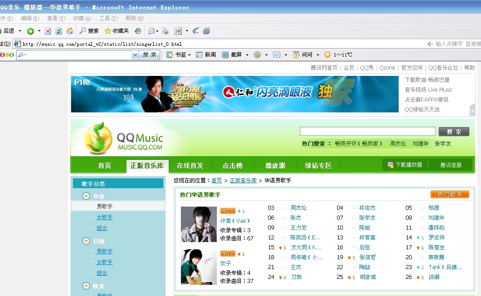Click the soso toolbar 搜索 button
Image resolution: width=481 pixels, height=296 pixels.
(150, 55)
